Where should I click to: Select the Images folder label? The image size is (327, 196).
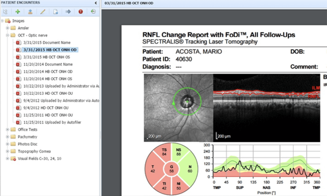pos(18,21)
